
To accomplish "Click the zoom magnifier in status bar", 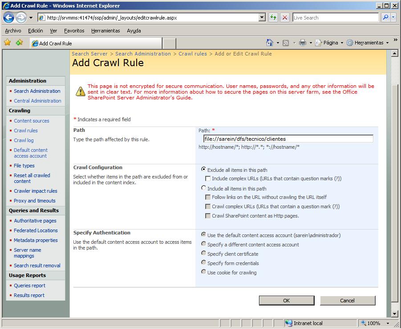I will (x=363, y=323).
